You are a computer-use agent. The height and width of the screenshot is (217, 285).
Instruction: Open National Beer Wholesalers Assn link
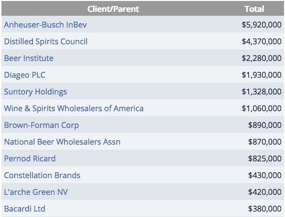click(x=62, y=142)
